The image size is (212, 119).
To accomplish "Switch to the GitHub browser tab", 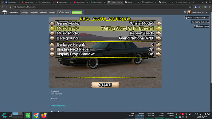I will [x=166, y=2].
